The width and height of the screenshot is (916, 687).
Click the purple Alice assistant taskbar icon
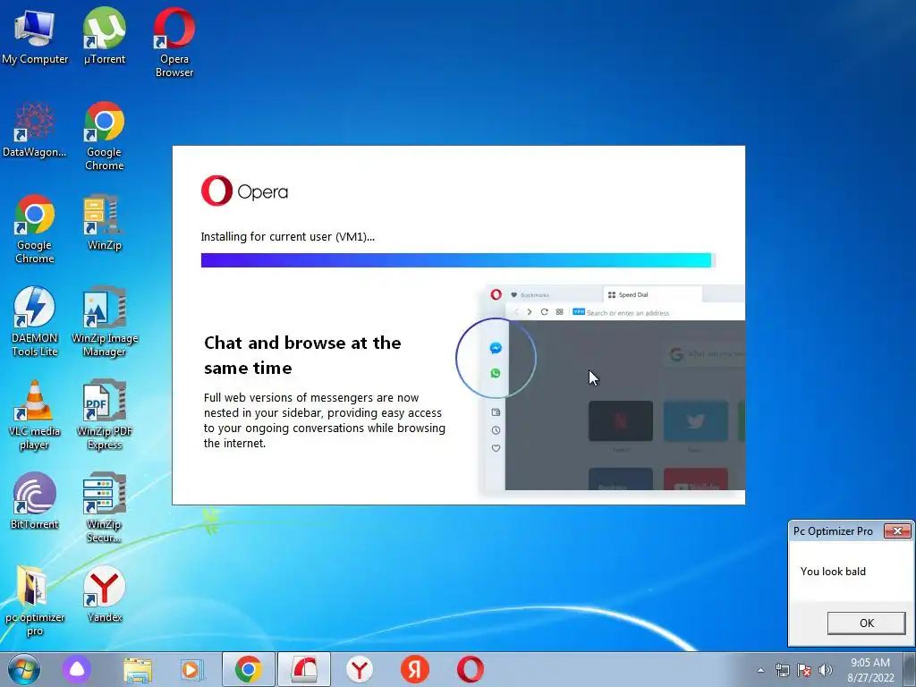(x=77, y=669)
